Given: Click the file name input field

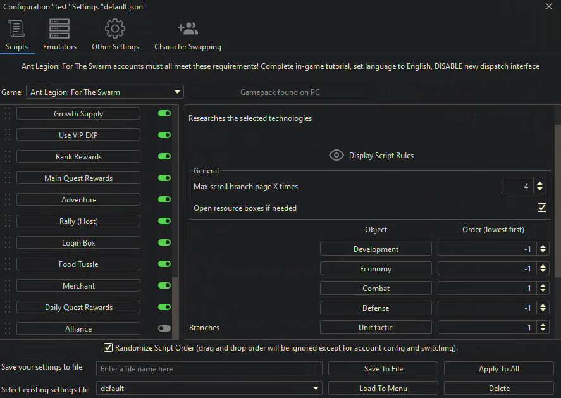Looking at the screenshot, I should [x=209, y=369].
